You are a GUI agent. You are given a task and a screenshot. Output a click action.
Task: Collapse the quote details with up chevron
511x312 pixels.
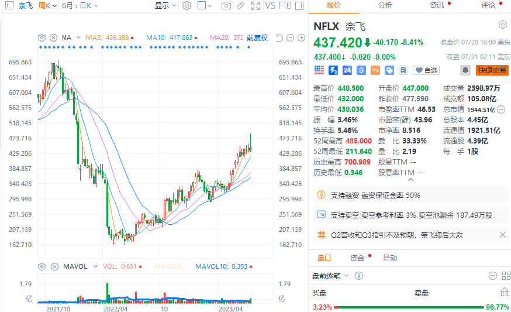[410, 180]
